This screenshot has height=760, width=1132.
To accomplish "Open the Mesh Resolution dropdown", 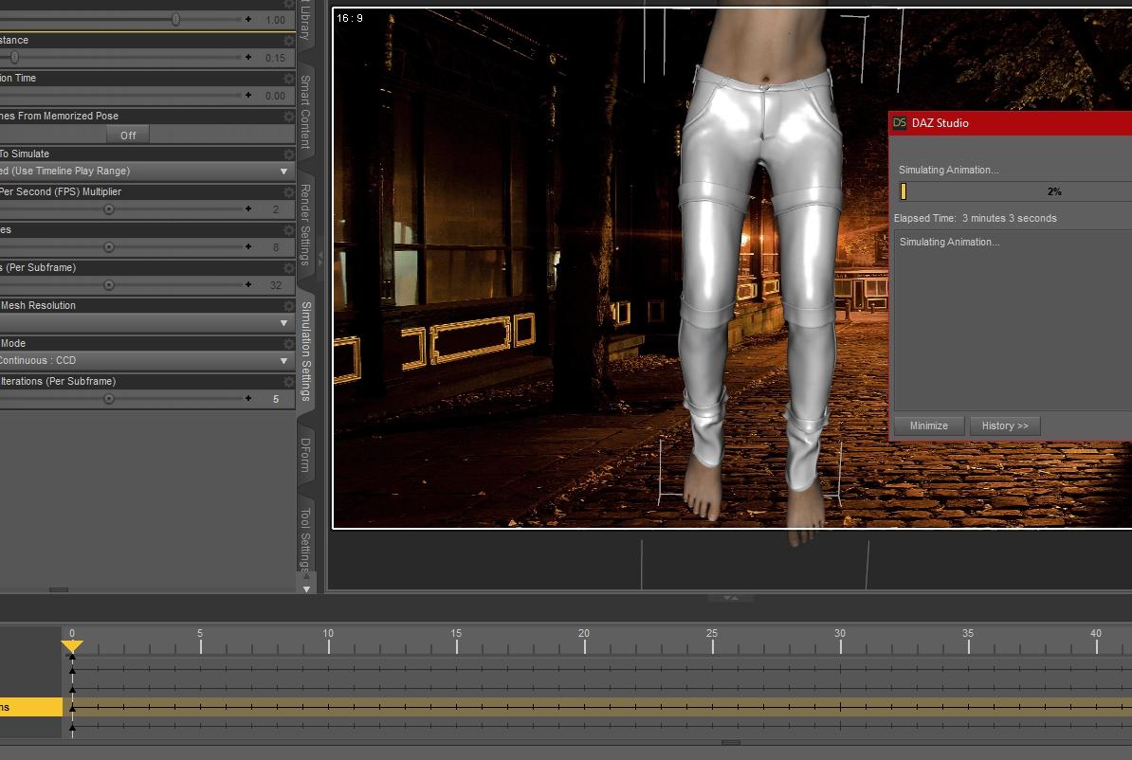I will pos(283,323).
